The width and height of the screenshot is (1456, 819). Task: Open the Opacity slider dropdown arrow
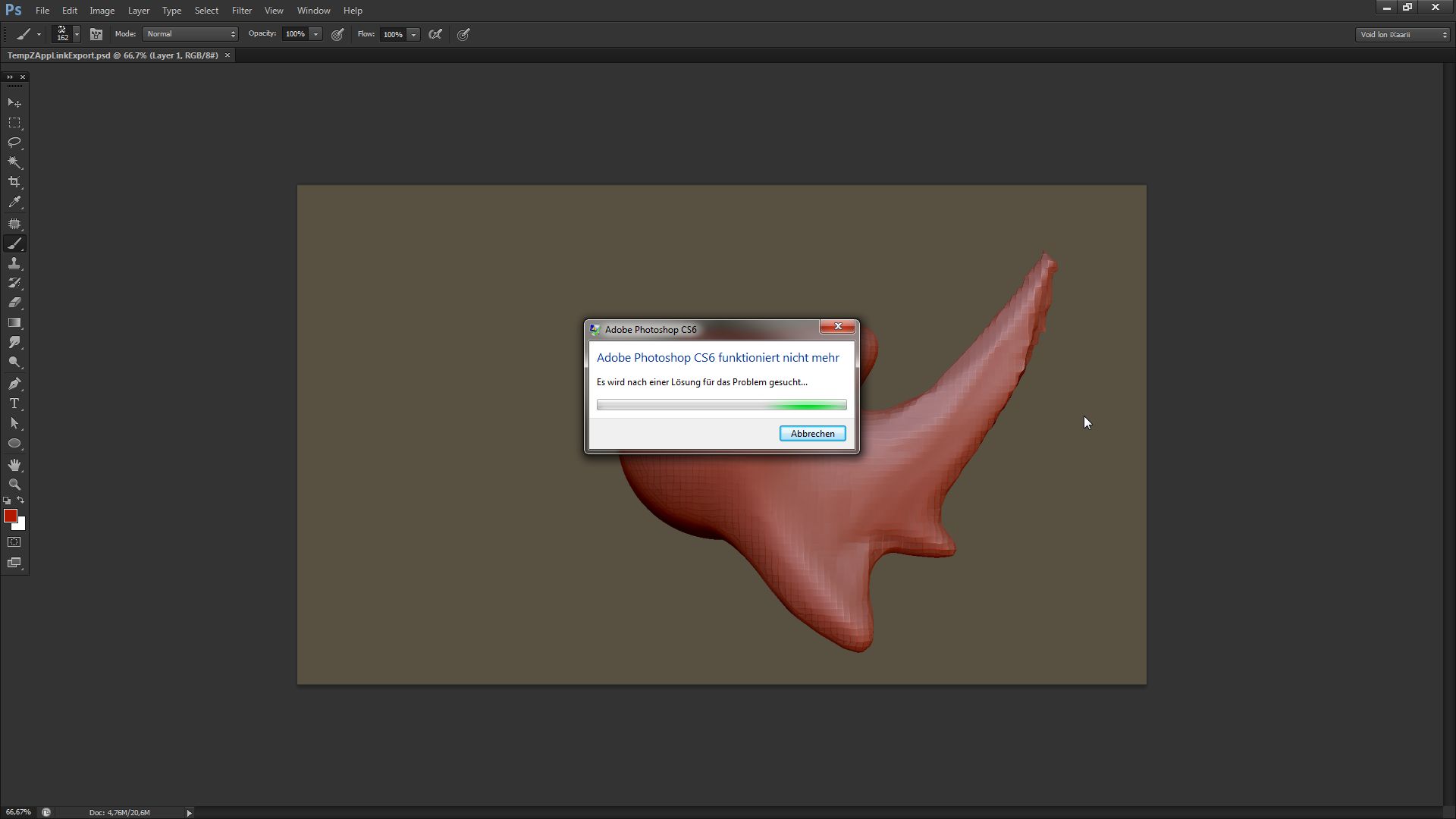point(316,34)
